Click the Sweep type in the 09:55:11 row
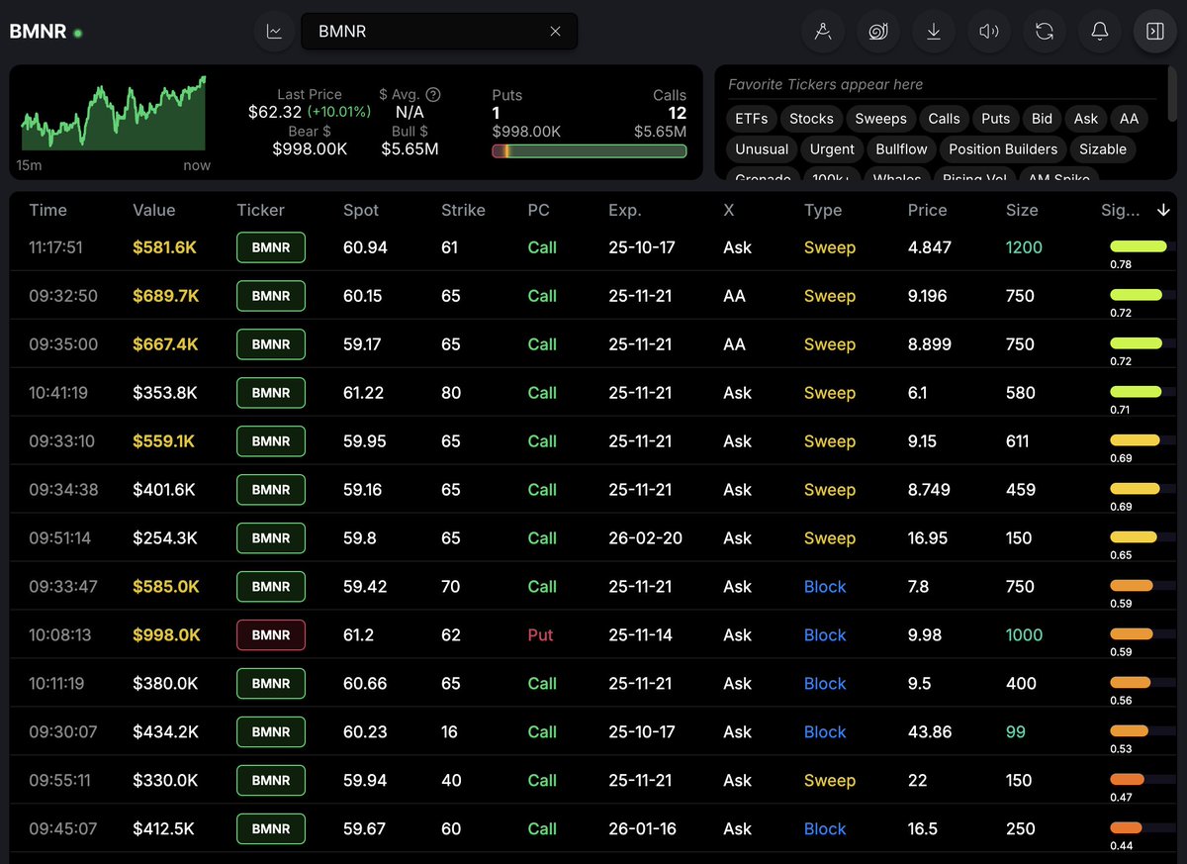 [x=829, y=780]
